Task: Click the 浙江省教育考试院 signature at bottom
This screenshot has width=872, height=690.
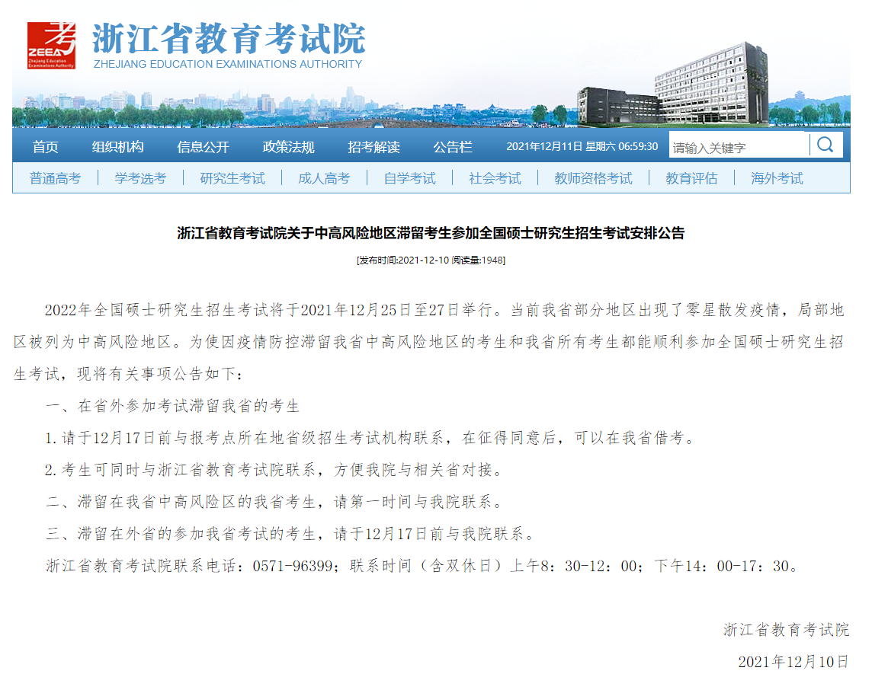Action: pyautogui.click(x=787, y=630)
